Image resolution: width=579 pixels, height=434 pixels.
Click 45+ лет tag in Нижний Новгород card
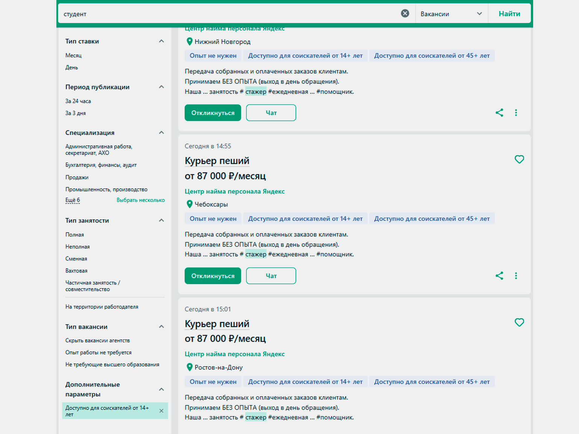tap(432, 56)
